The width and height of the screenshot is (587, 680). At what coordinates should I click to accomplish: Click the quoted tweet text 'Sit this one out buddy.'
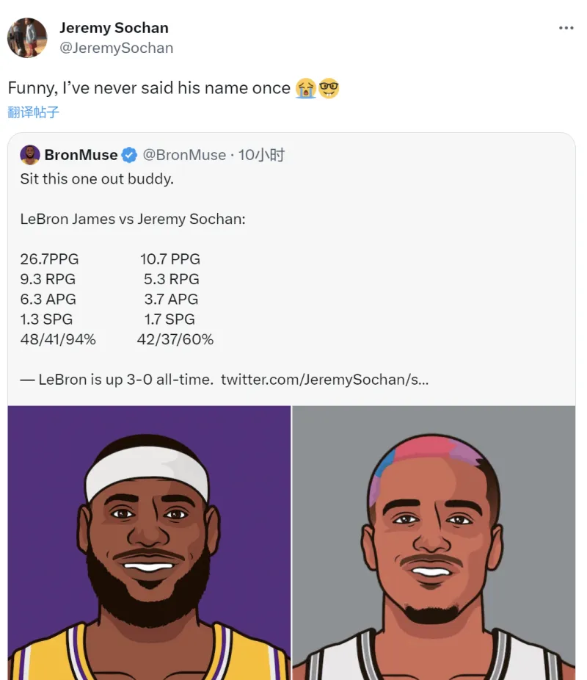pos(97,178)
